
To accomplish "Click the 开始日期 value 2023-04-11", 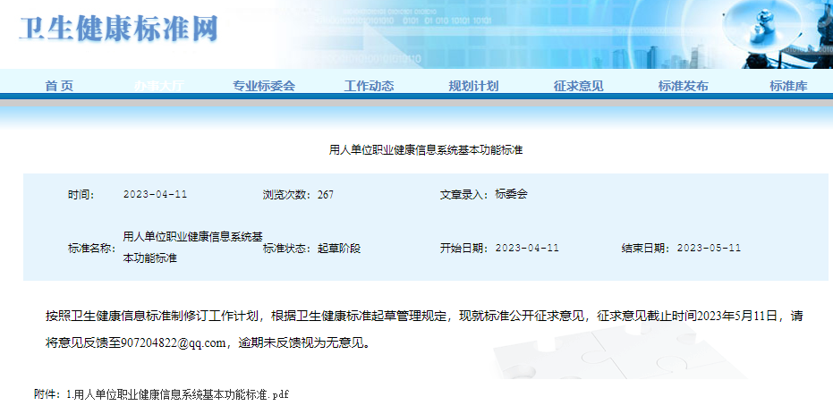I will click(527, 248).
